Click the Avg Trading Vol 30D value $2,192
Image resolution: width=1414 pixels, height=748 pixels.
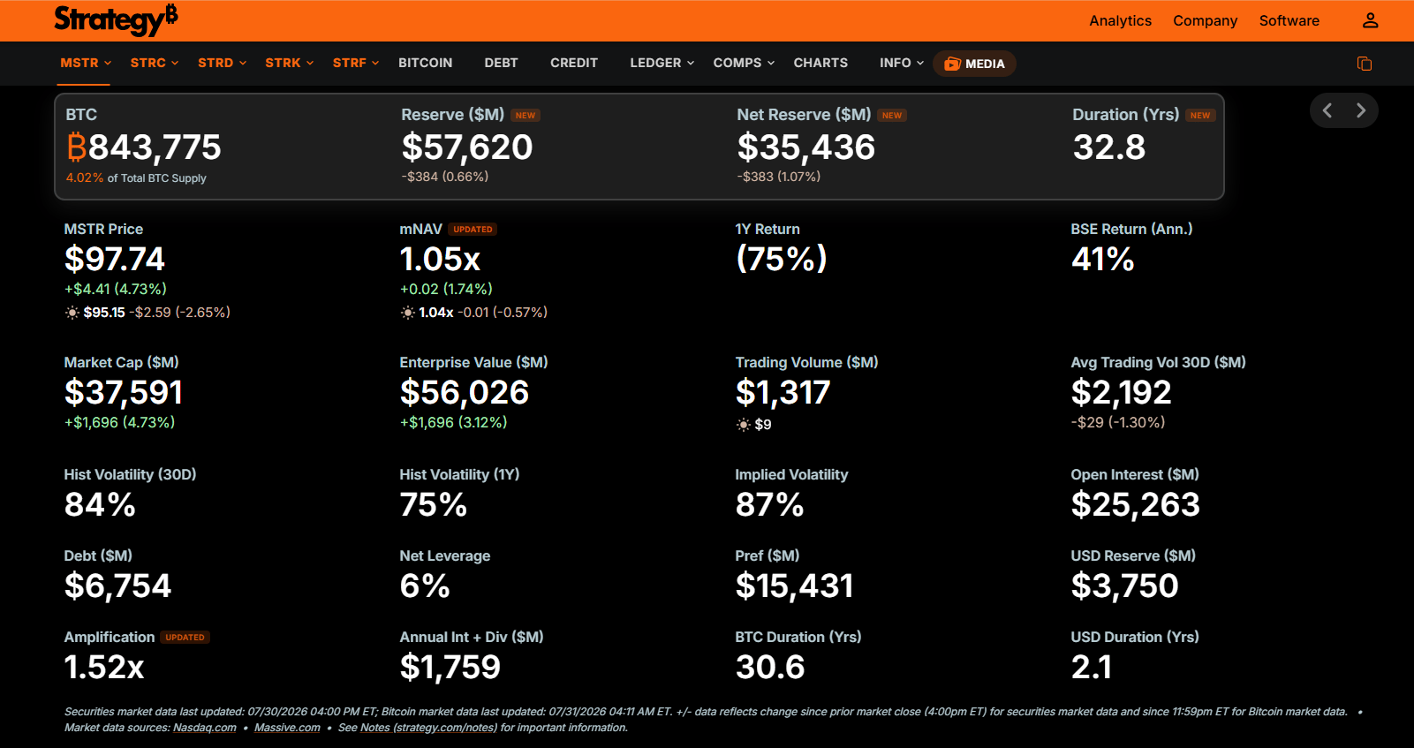tap(1122, 393)
